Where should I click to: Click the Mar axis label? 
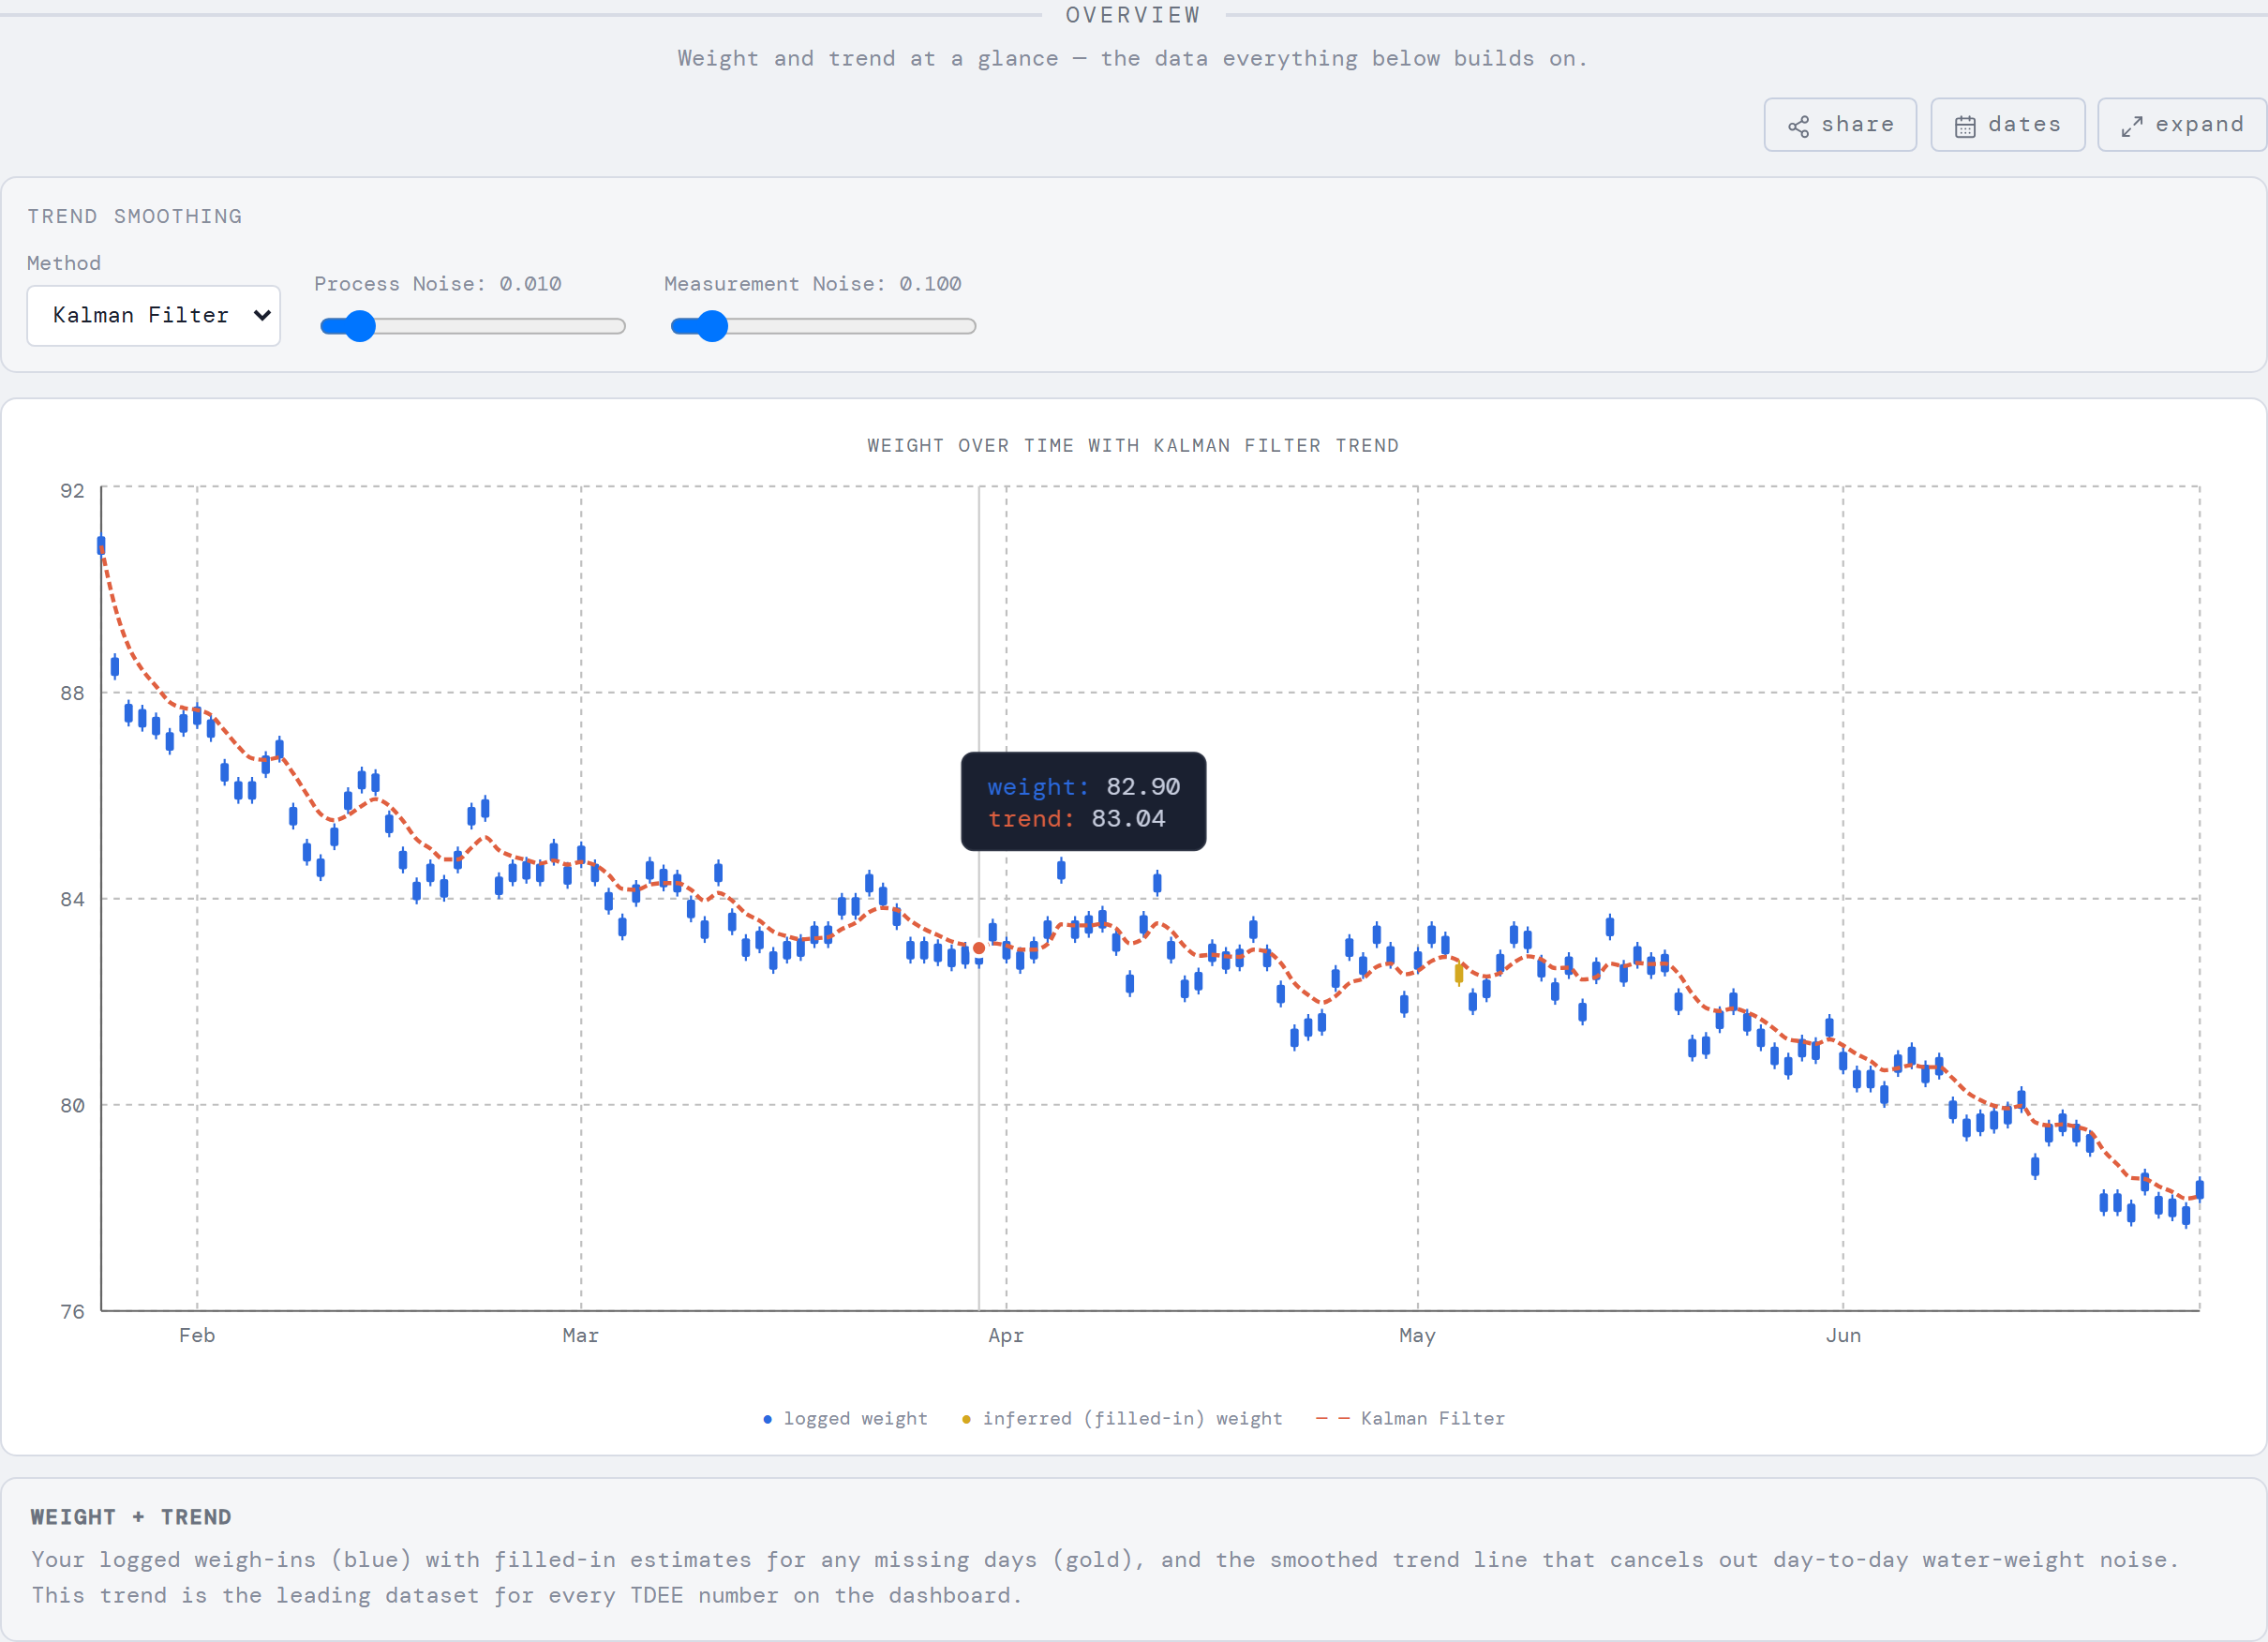[x=580, y=1335]
